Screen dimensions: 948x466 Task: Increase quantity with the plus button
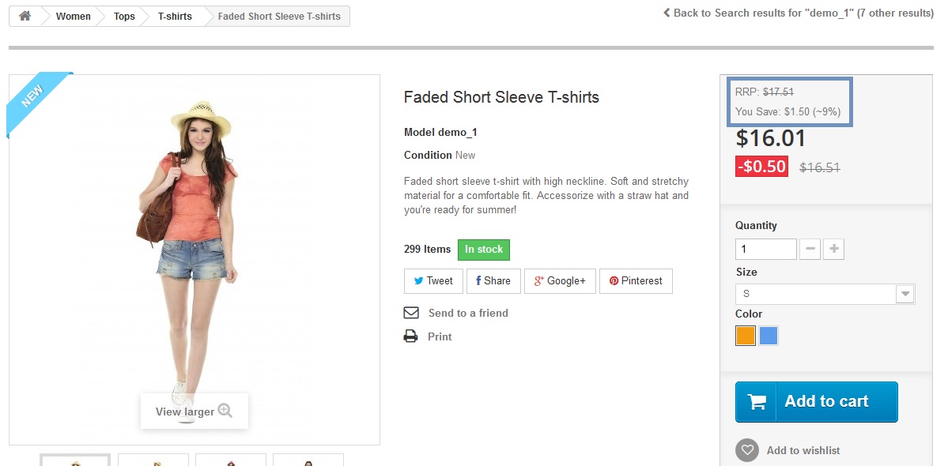coord(833,250)
